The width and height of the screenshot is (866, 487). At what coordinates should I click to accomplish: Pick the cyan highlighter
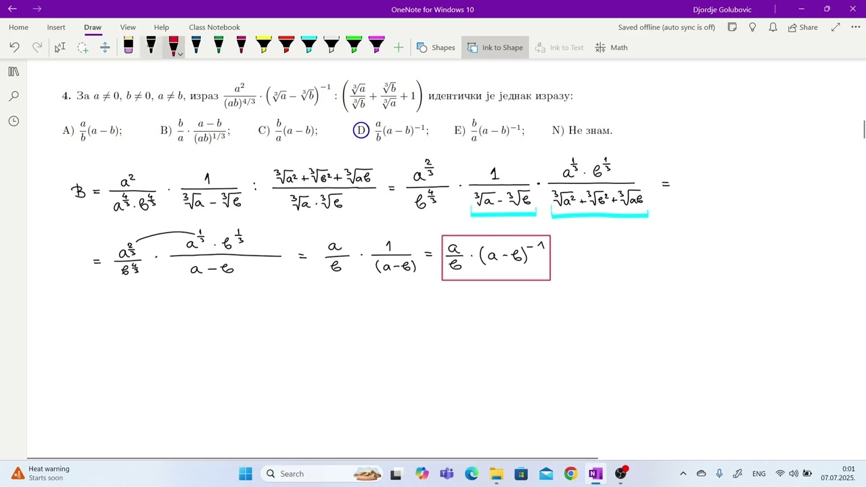tap(309, 46)
